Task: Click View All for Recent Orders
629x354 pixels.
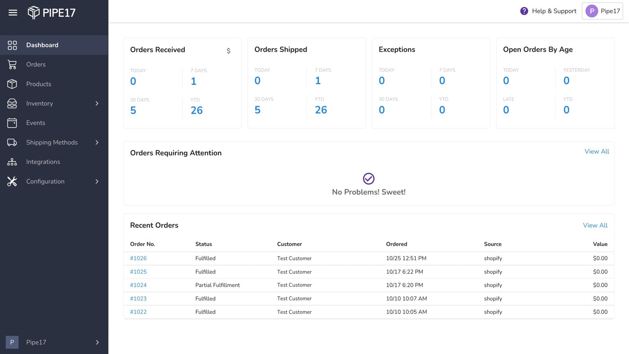Action: pyautogui.click(x=595, y=225)
